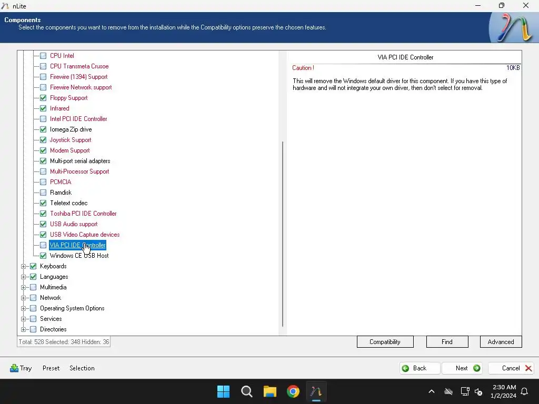
Task: Check the CPU Intel checkbox
Action: click(43, 56)
